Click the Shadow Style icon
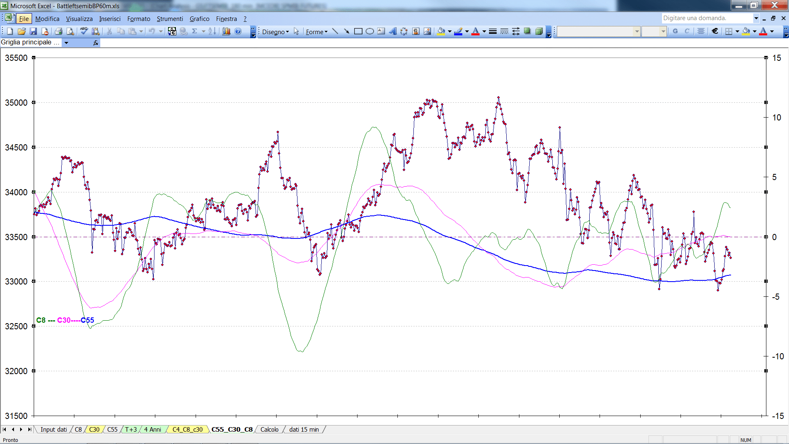Screen dimensions: 789x444 [527, 31]
